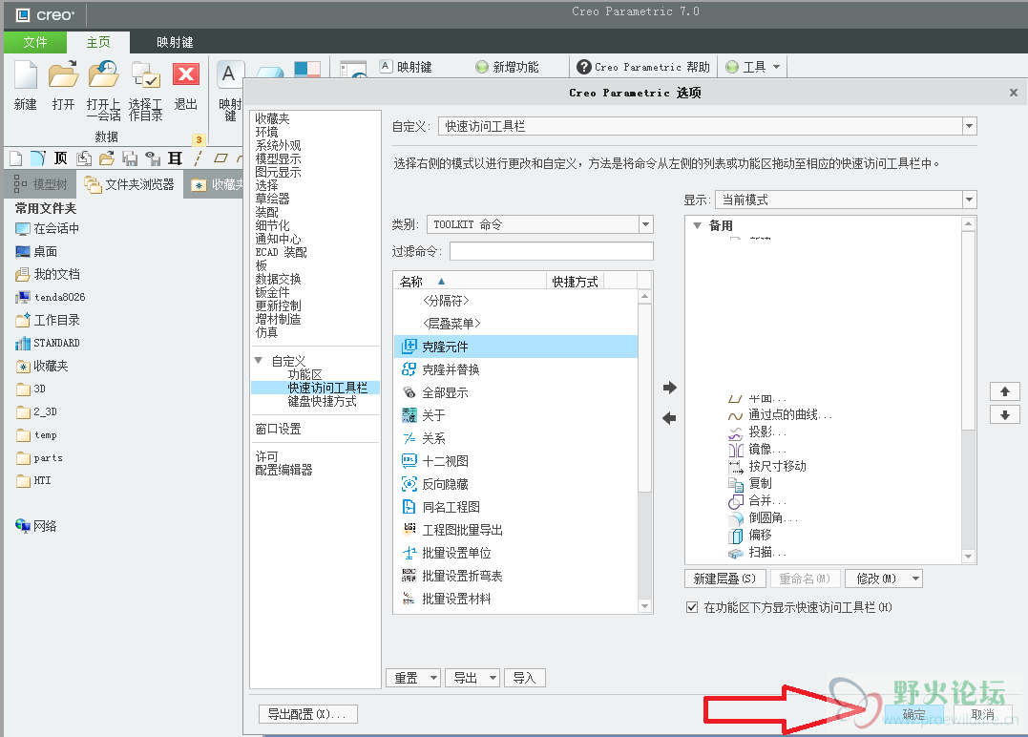Viewport: 1028px width, 737px height.
Task: Click the 顶 icon in the quick access toolbar
Action: pyautogui.click(x=60, y=158)
